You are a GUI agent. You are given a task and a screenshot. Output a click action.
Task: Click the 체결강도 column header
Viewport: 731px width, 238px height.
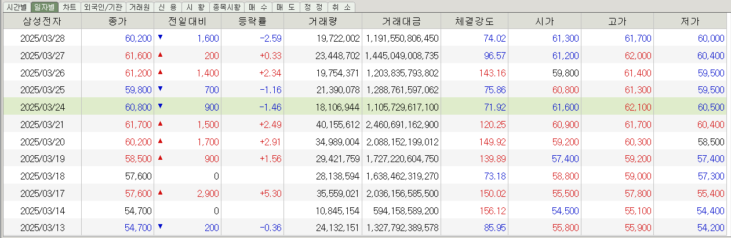click(474, 21)
